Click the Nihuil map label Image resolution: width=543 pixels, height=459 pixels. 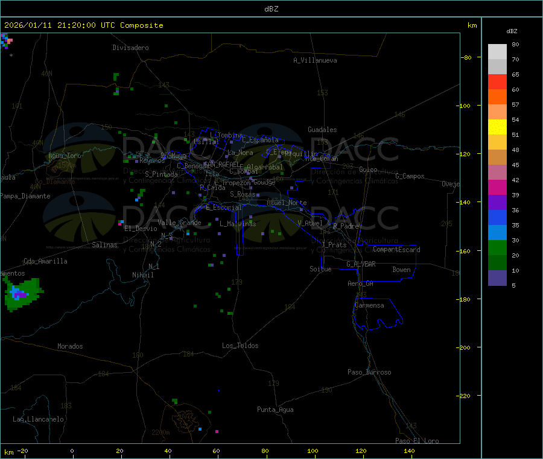142,275
